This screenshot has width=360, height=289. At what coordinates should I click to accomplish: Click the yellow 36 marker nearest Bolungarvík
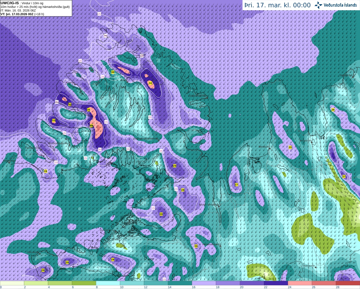pos(113,72)
